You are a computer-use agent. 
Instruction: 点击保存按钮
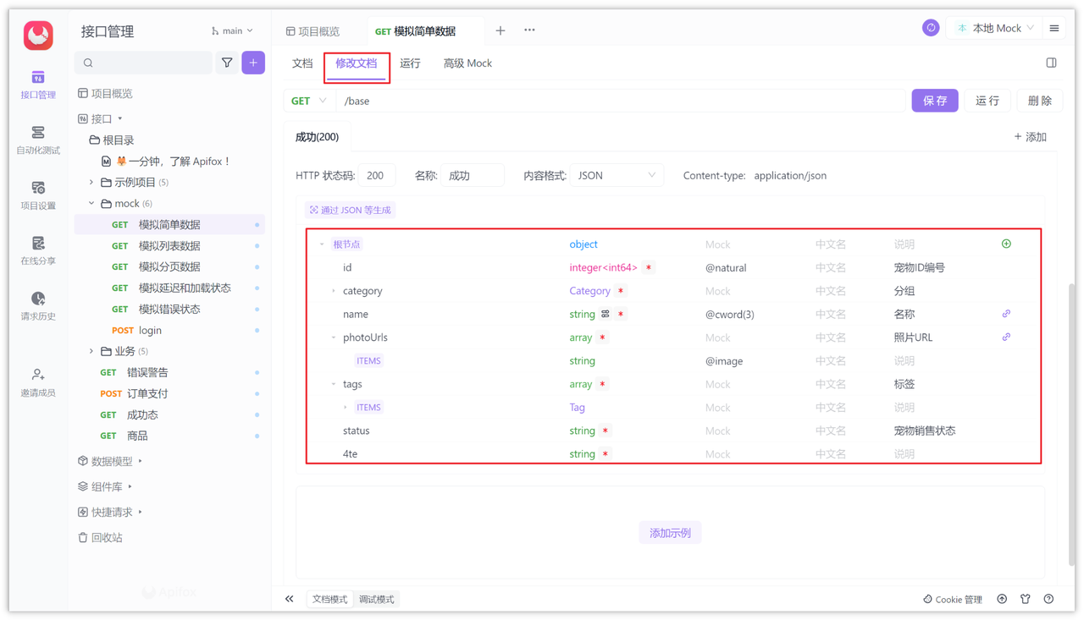click(x=934, y=100)
